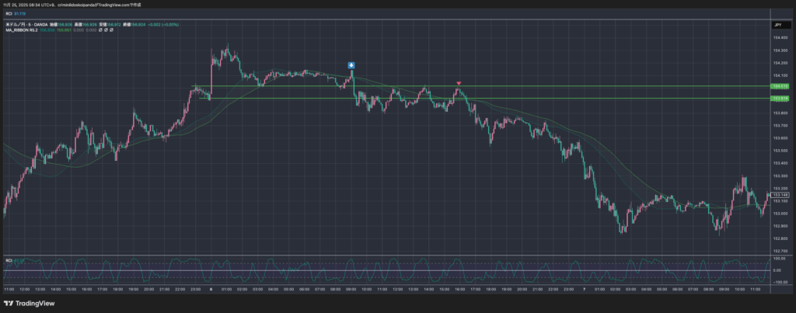Click the blue down-arrow marker on chart
The height and width of the screenshot is (313, 796).
[x=351, y=65]
